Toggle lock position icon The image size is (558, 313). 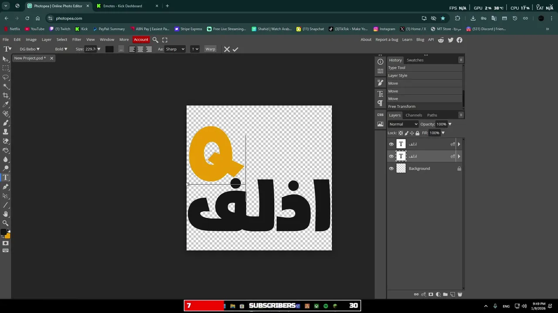(412, 133)
